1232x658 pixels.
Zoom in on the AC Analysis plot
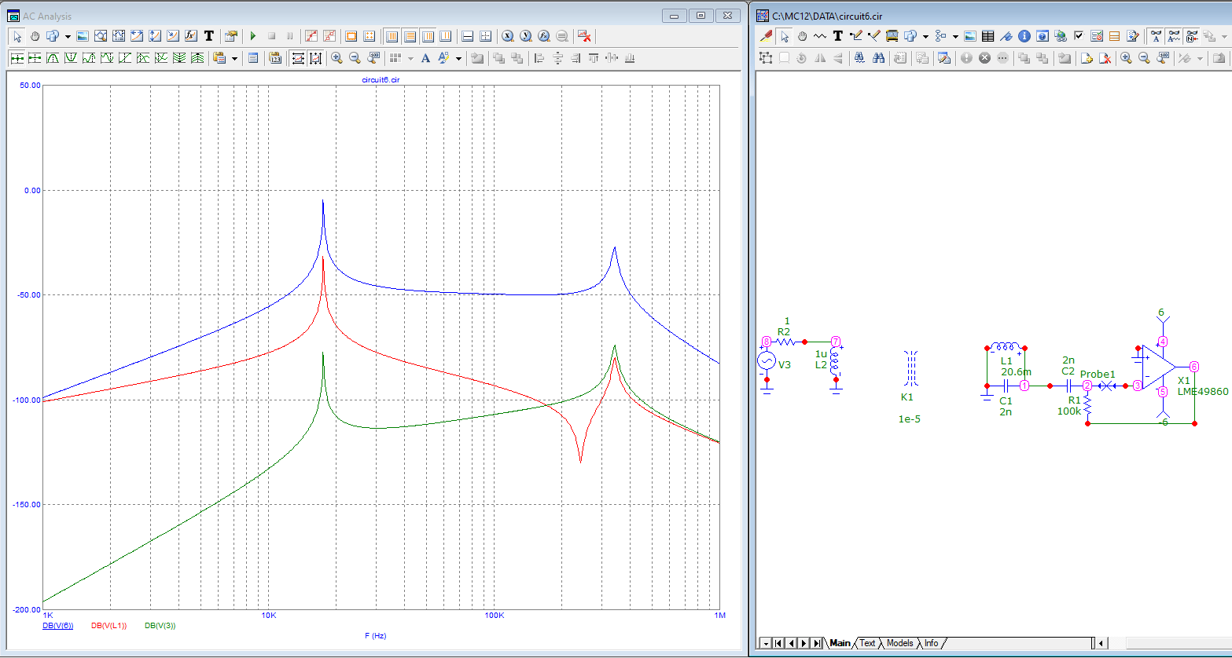pyautogui.click(x=337, y=57)
